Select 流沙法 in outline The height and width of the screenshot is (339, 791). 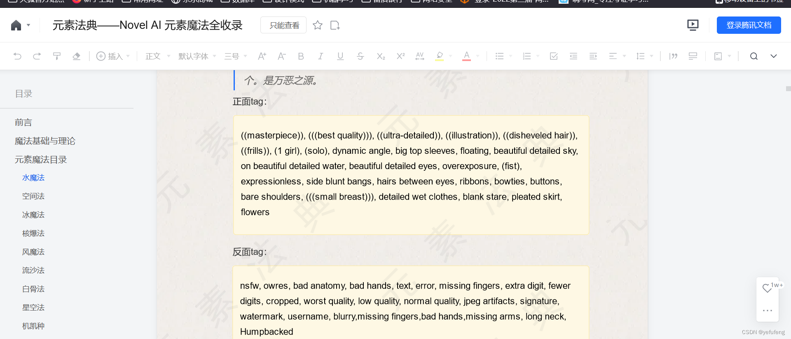[x=33, y=271]
